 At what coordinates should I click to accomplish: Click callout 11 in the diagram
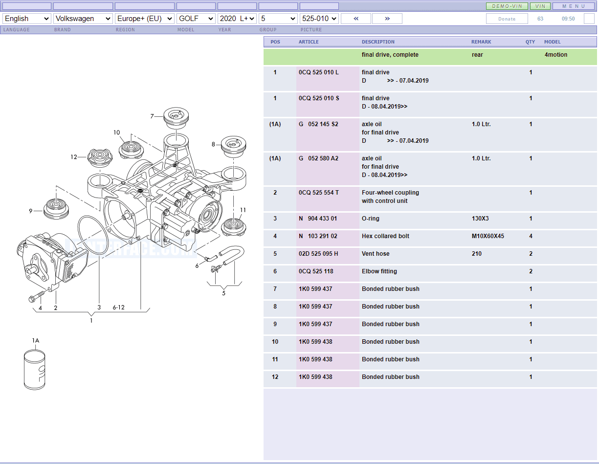click(x=243, y=210)
